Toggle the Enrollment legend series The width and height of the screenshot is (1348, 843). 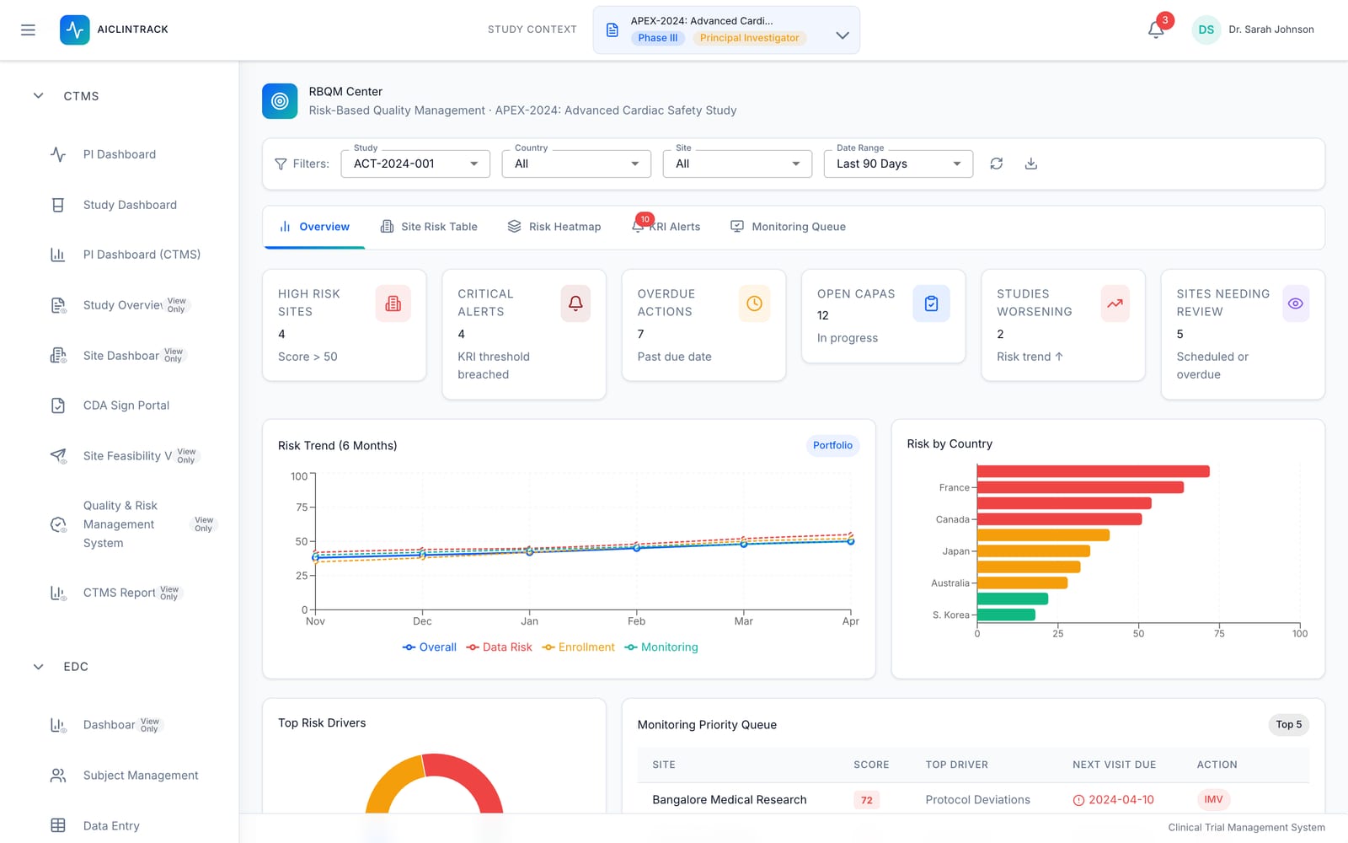tap(578, 647)
